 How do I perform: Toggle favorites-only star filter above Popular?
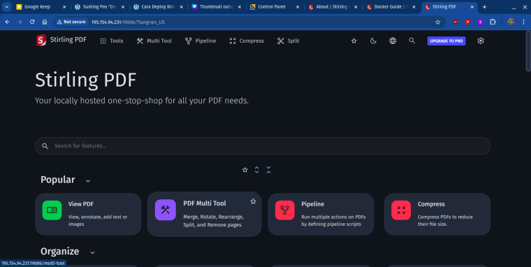[245, 170]
